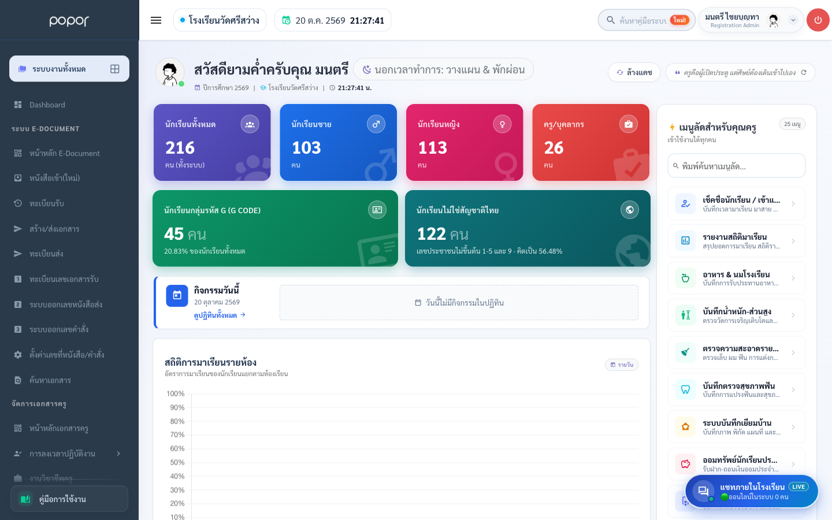
Task: Click the ID card icon on G CODE card
Action: click(x=377, y=210)
